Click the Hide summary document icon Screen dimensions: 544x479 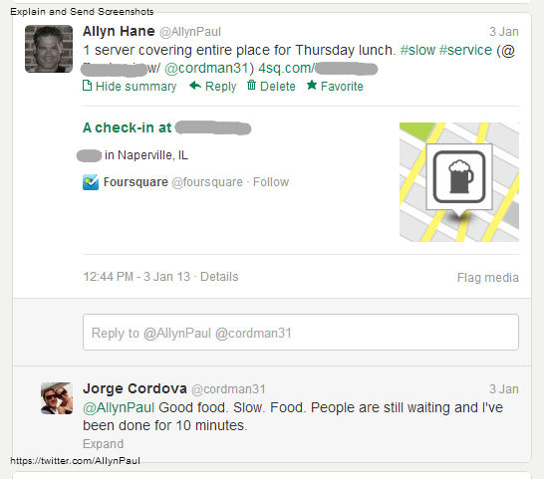(87, 86)
